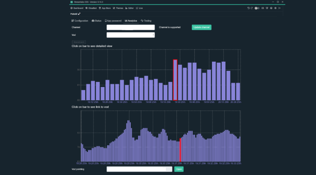Click the Update channel button
Viewport: 316px width, 175px height.
201,27
